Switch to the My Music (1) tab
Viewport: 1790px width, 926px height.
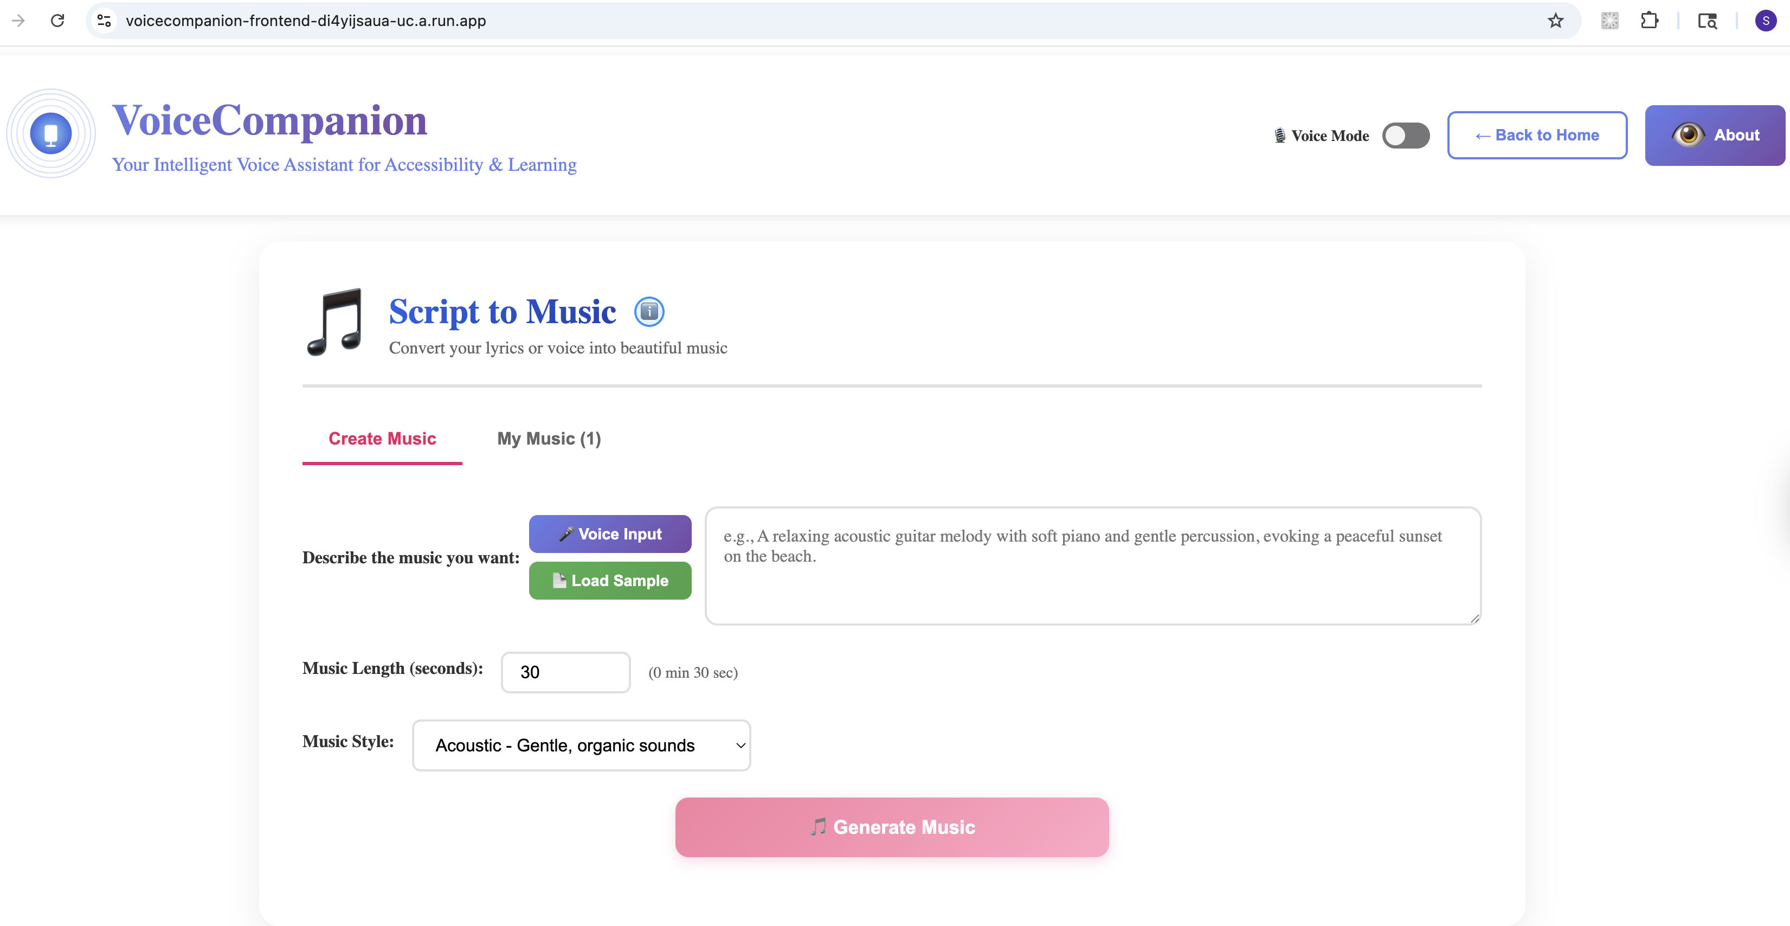[549, 439]
